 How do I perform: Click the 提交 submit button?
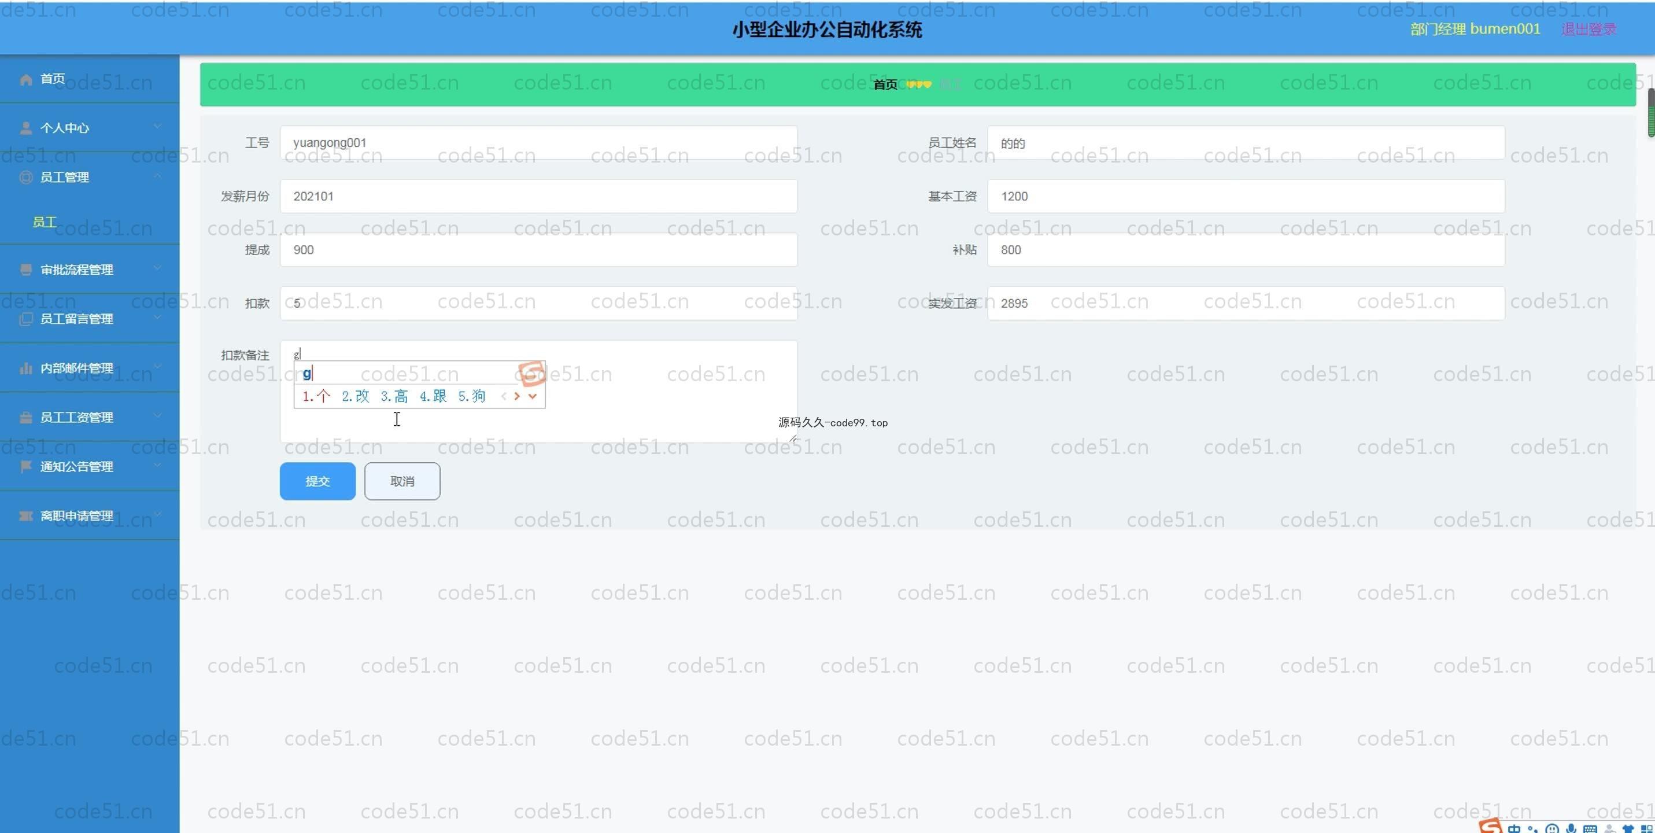coord(317,481)
